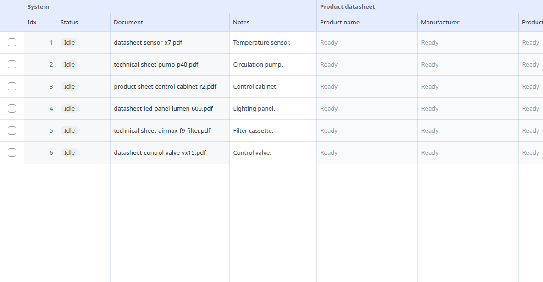This screenshot has height=282, width=543.
Task: Click the Document column header
Action: click(170, 22)
